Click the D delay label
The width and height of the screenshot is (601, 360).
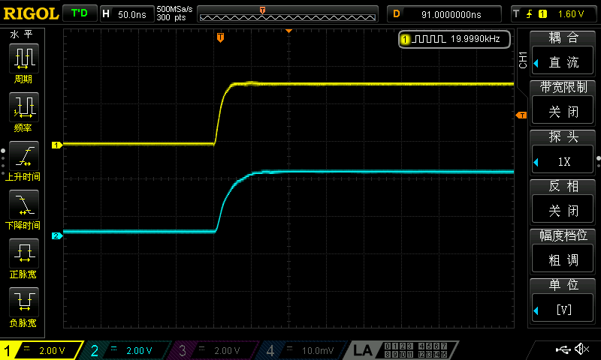point(397,14)
